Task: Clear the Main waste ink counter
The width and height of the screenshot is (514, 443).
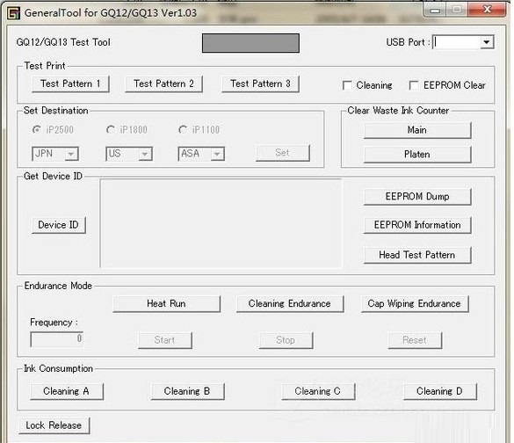Action: coord(417,130)
